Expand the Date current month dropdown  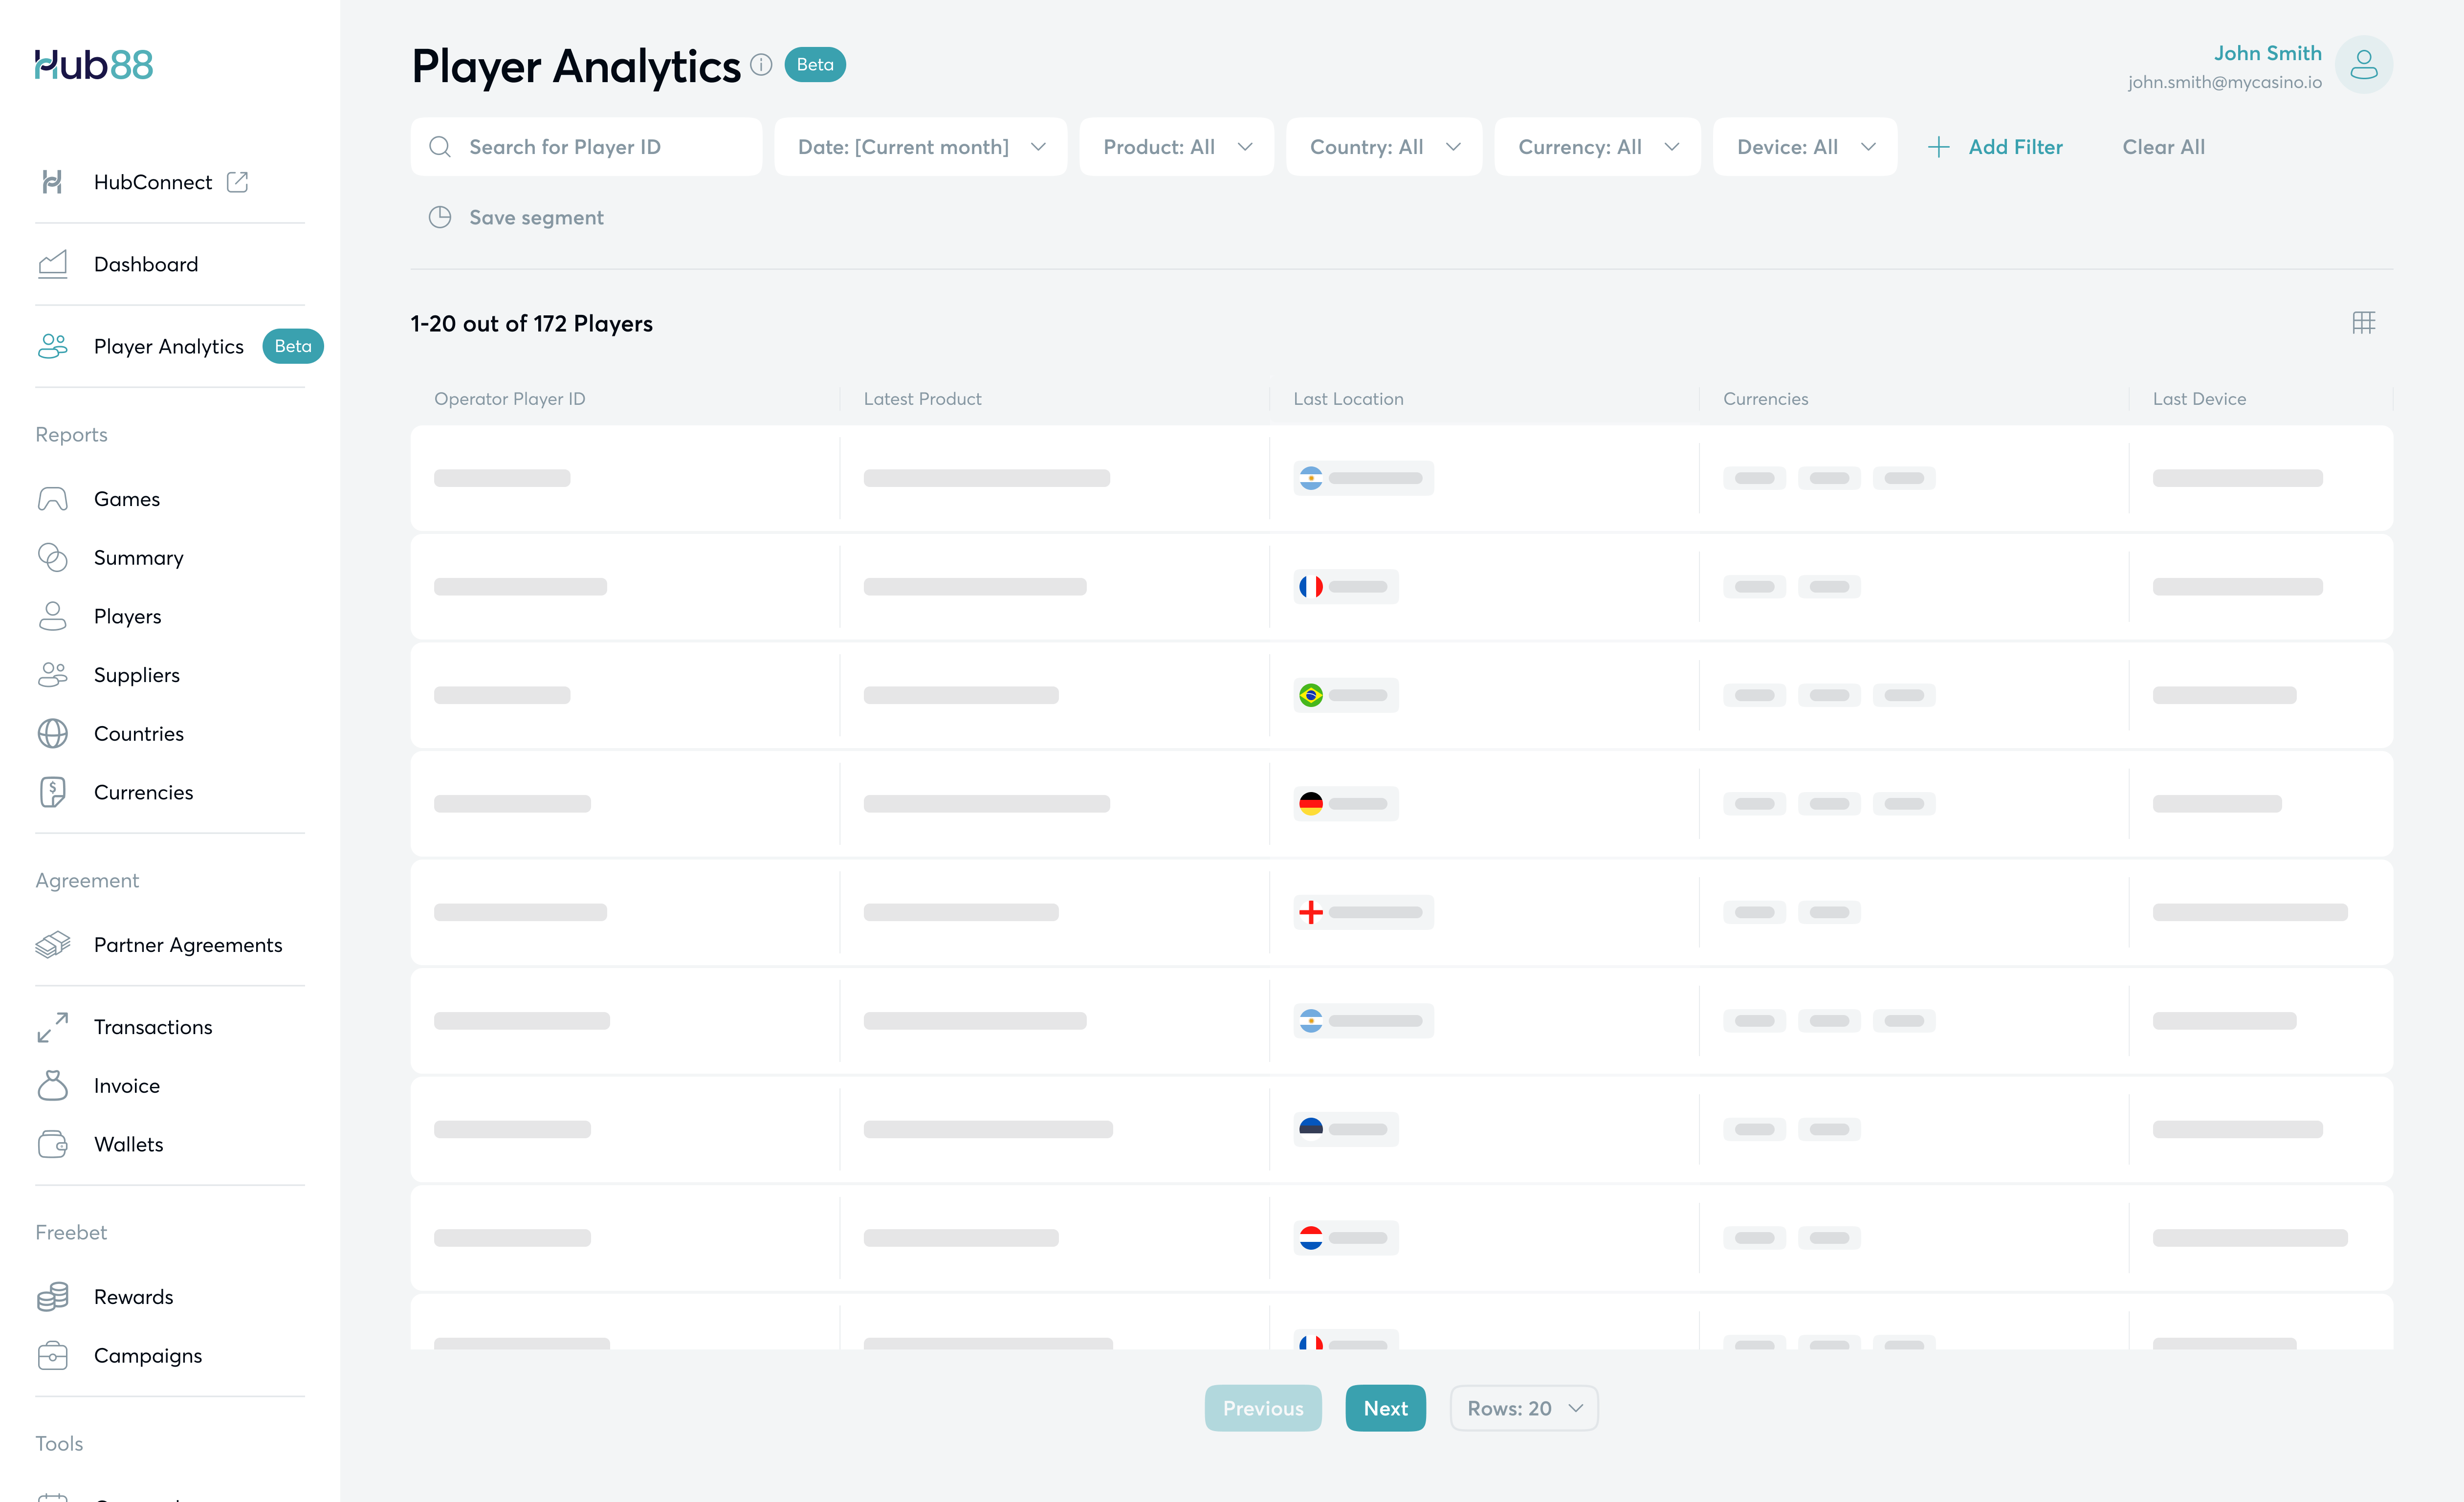[x=920, y=147]
